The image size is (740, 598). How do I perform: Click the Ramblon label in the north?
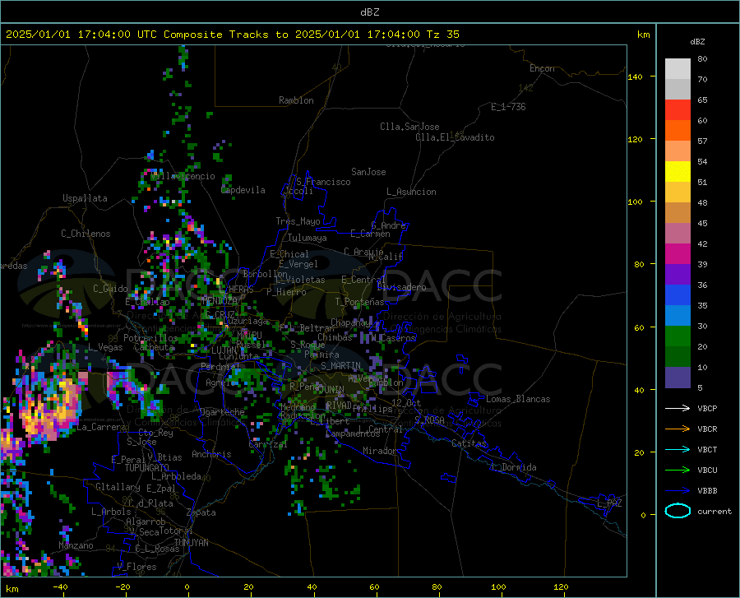(x=296, y=100)
